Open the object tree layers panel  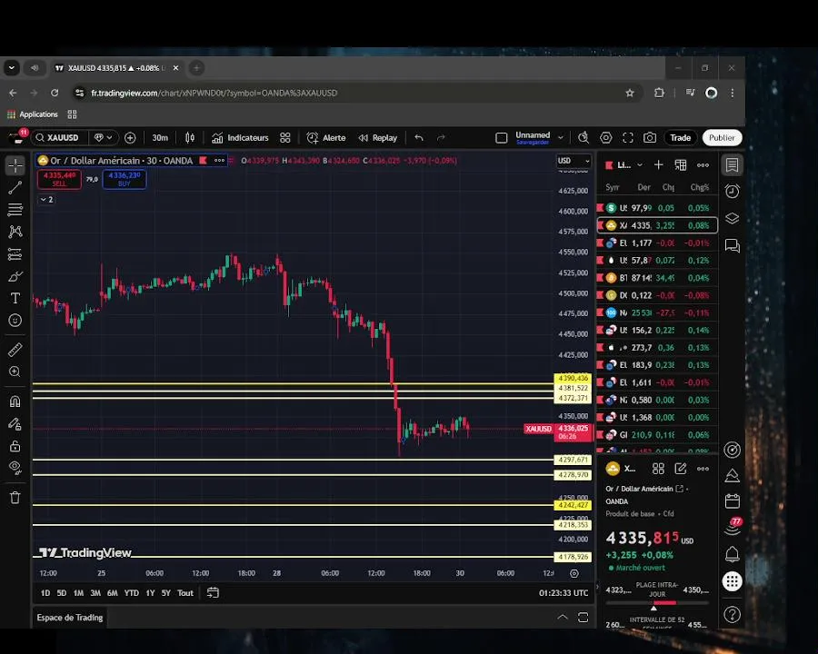pyautogui.click(x=732, y=219)
